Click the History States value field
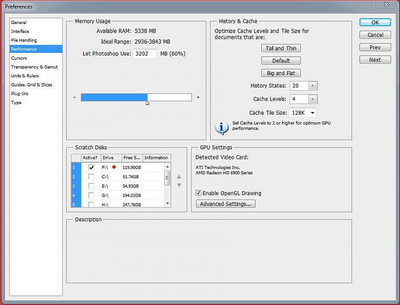Image resolution: width=400 pixels, height=305 pixels. tap(299, 86)
